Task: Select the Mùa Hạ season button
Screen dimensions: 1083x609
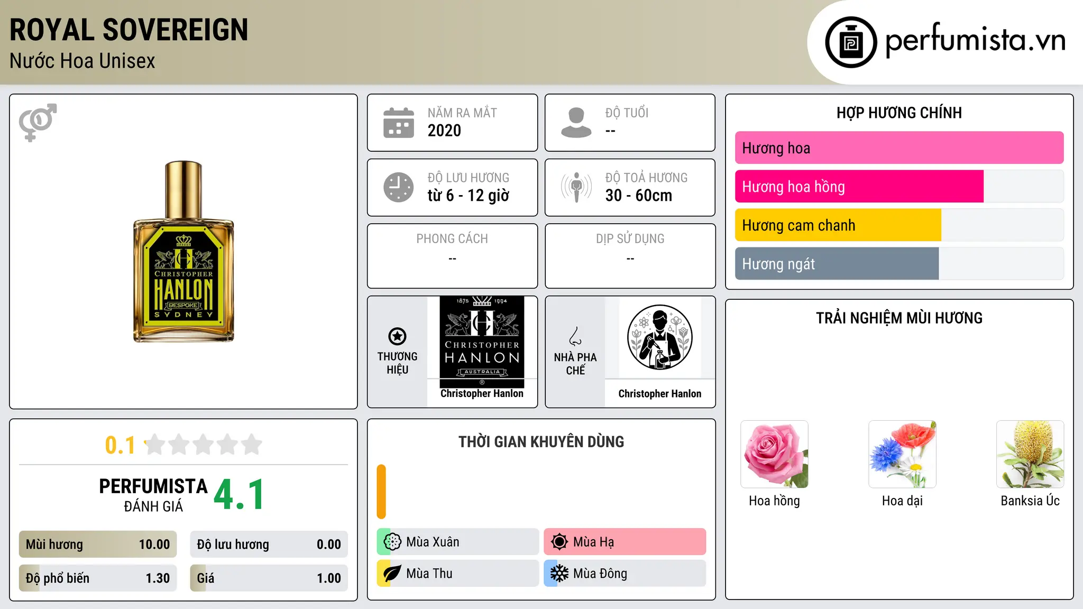Action: tap(625, 542)
